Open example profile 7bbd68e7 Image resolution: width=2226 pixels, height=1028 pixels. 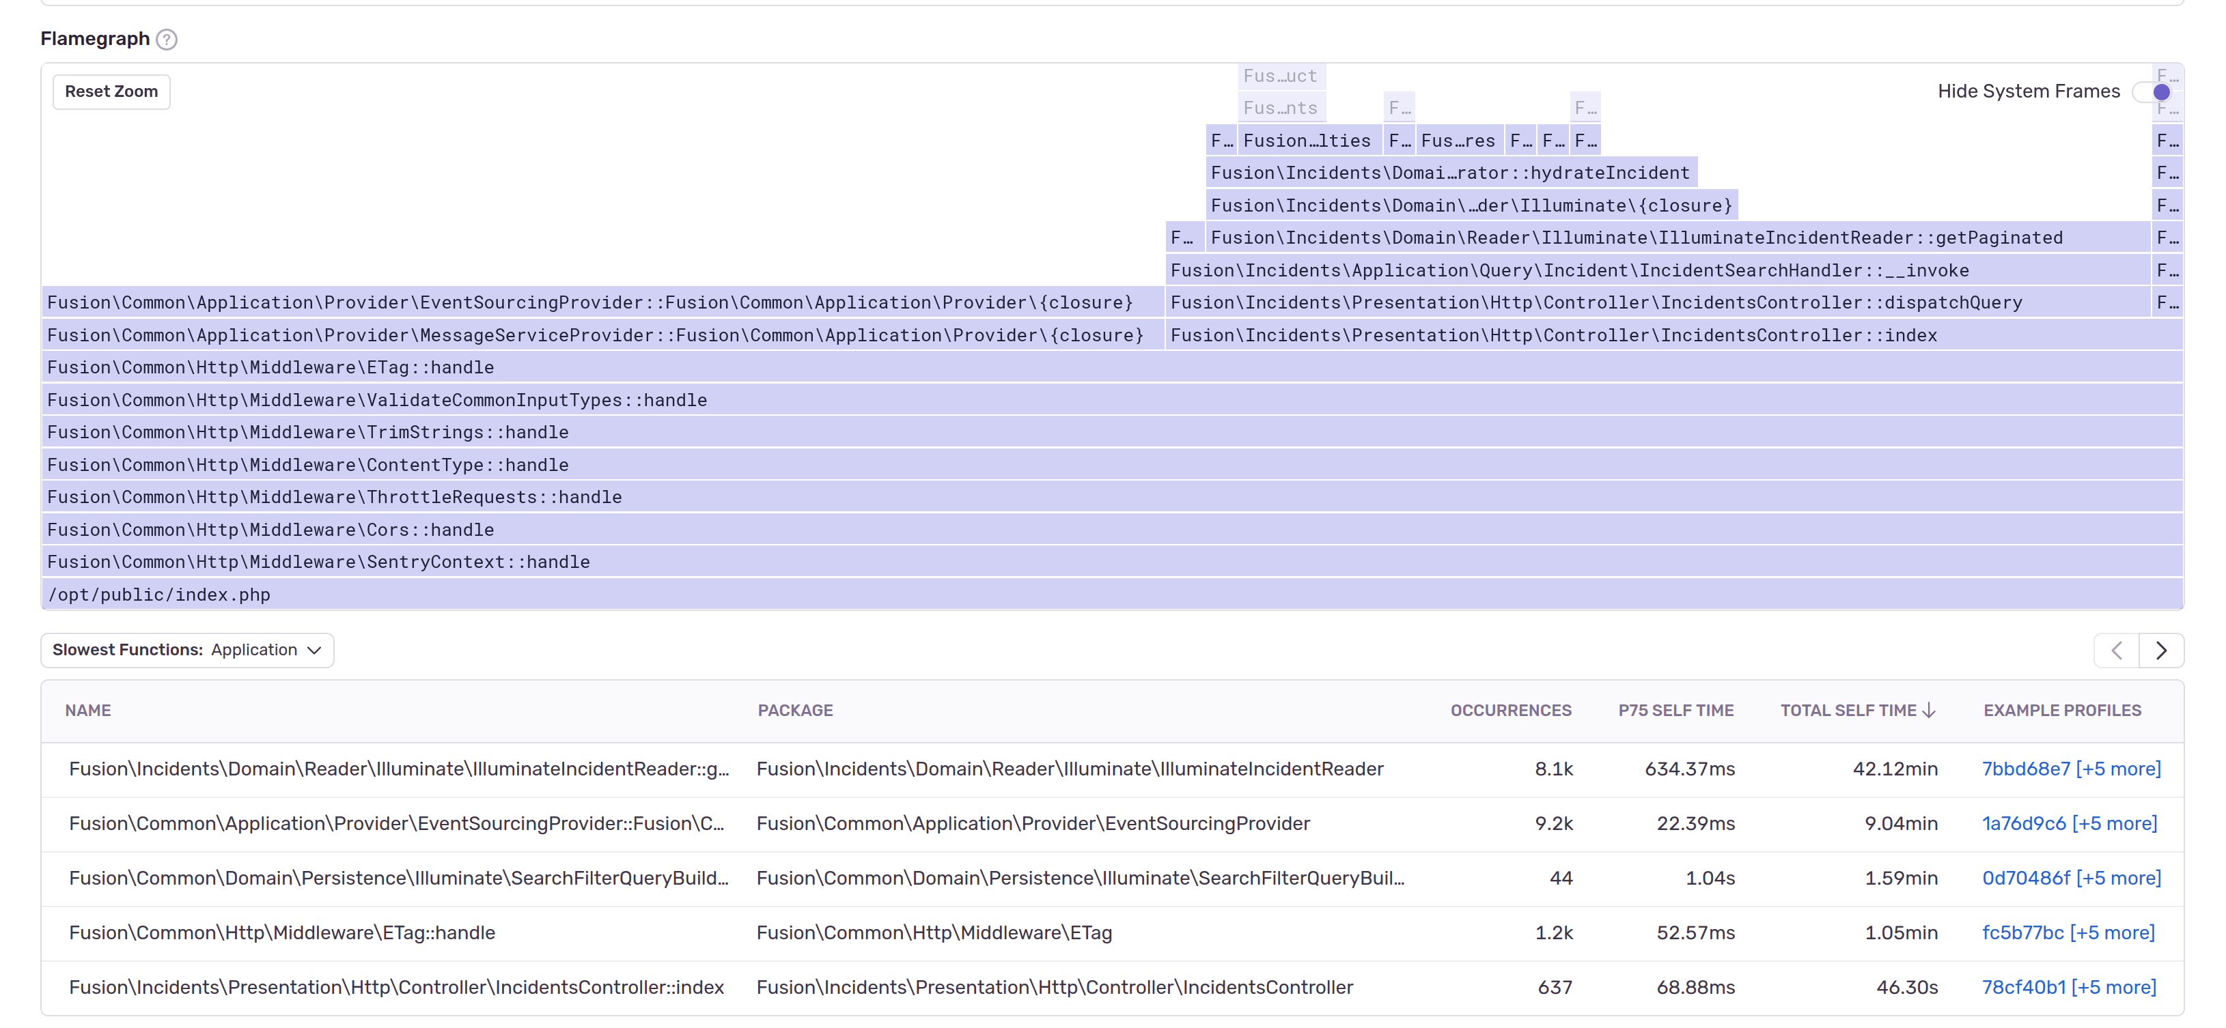(x=2025, y=769)
